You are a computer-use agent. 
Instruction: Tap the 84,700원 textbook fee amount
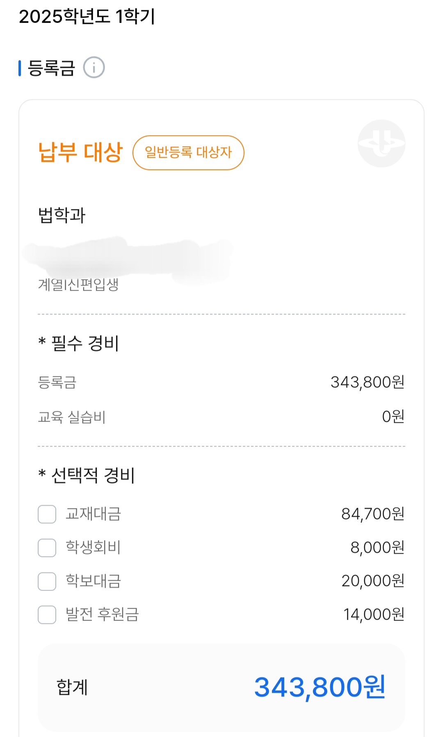[x=373, y=514]
